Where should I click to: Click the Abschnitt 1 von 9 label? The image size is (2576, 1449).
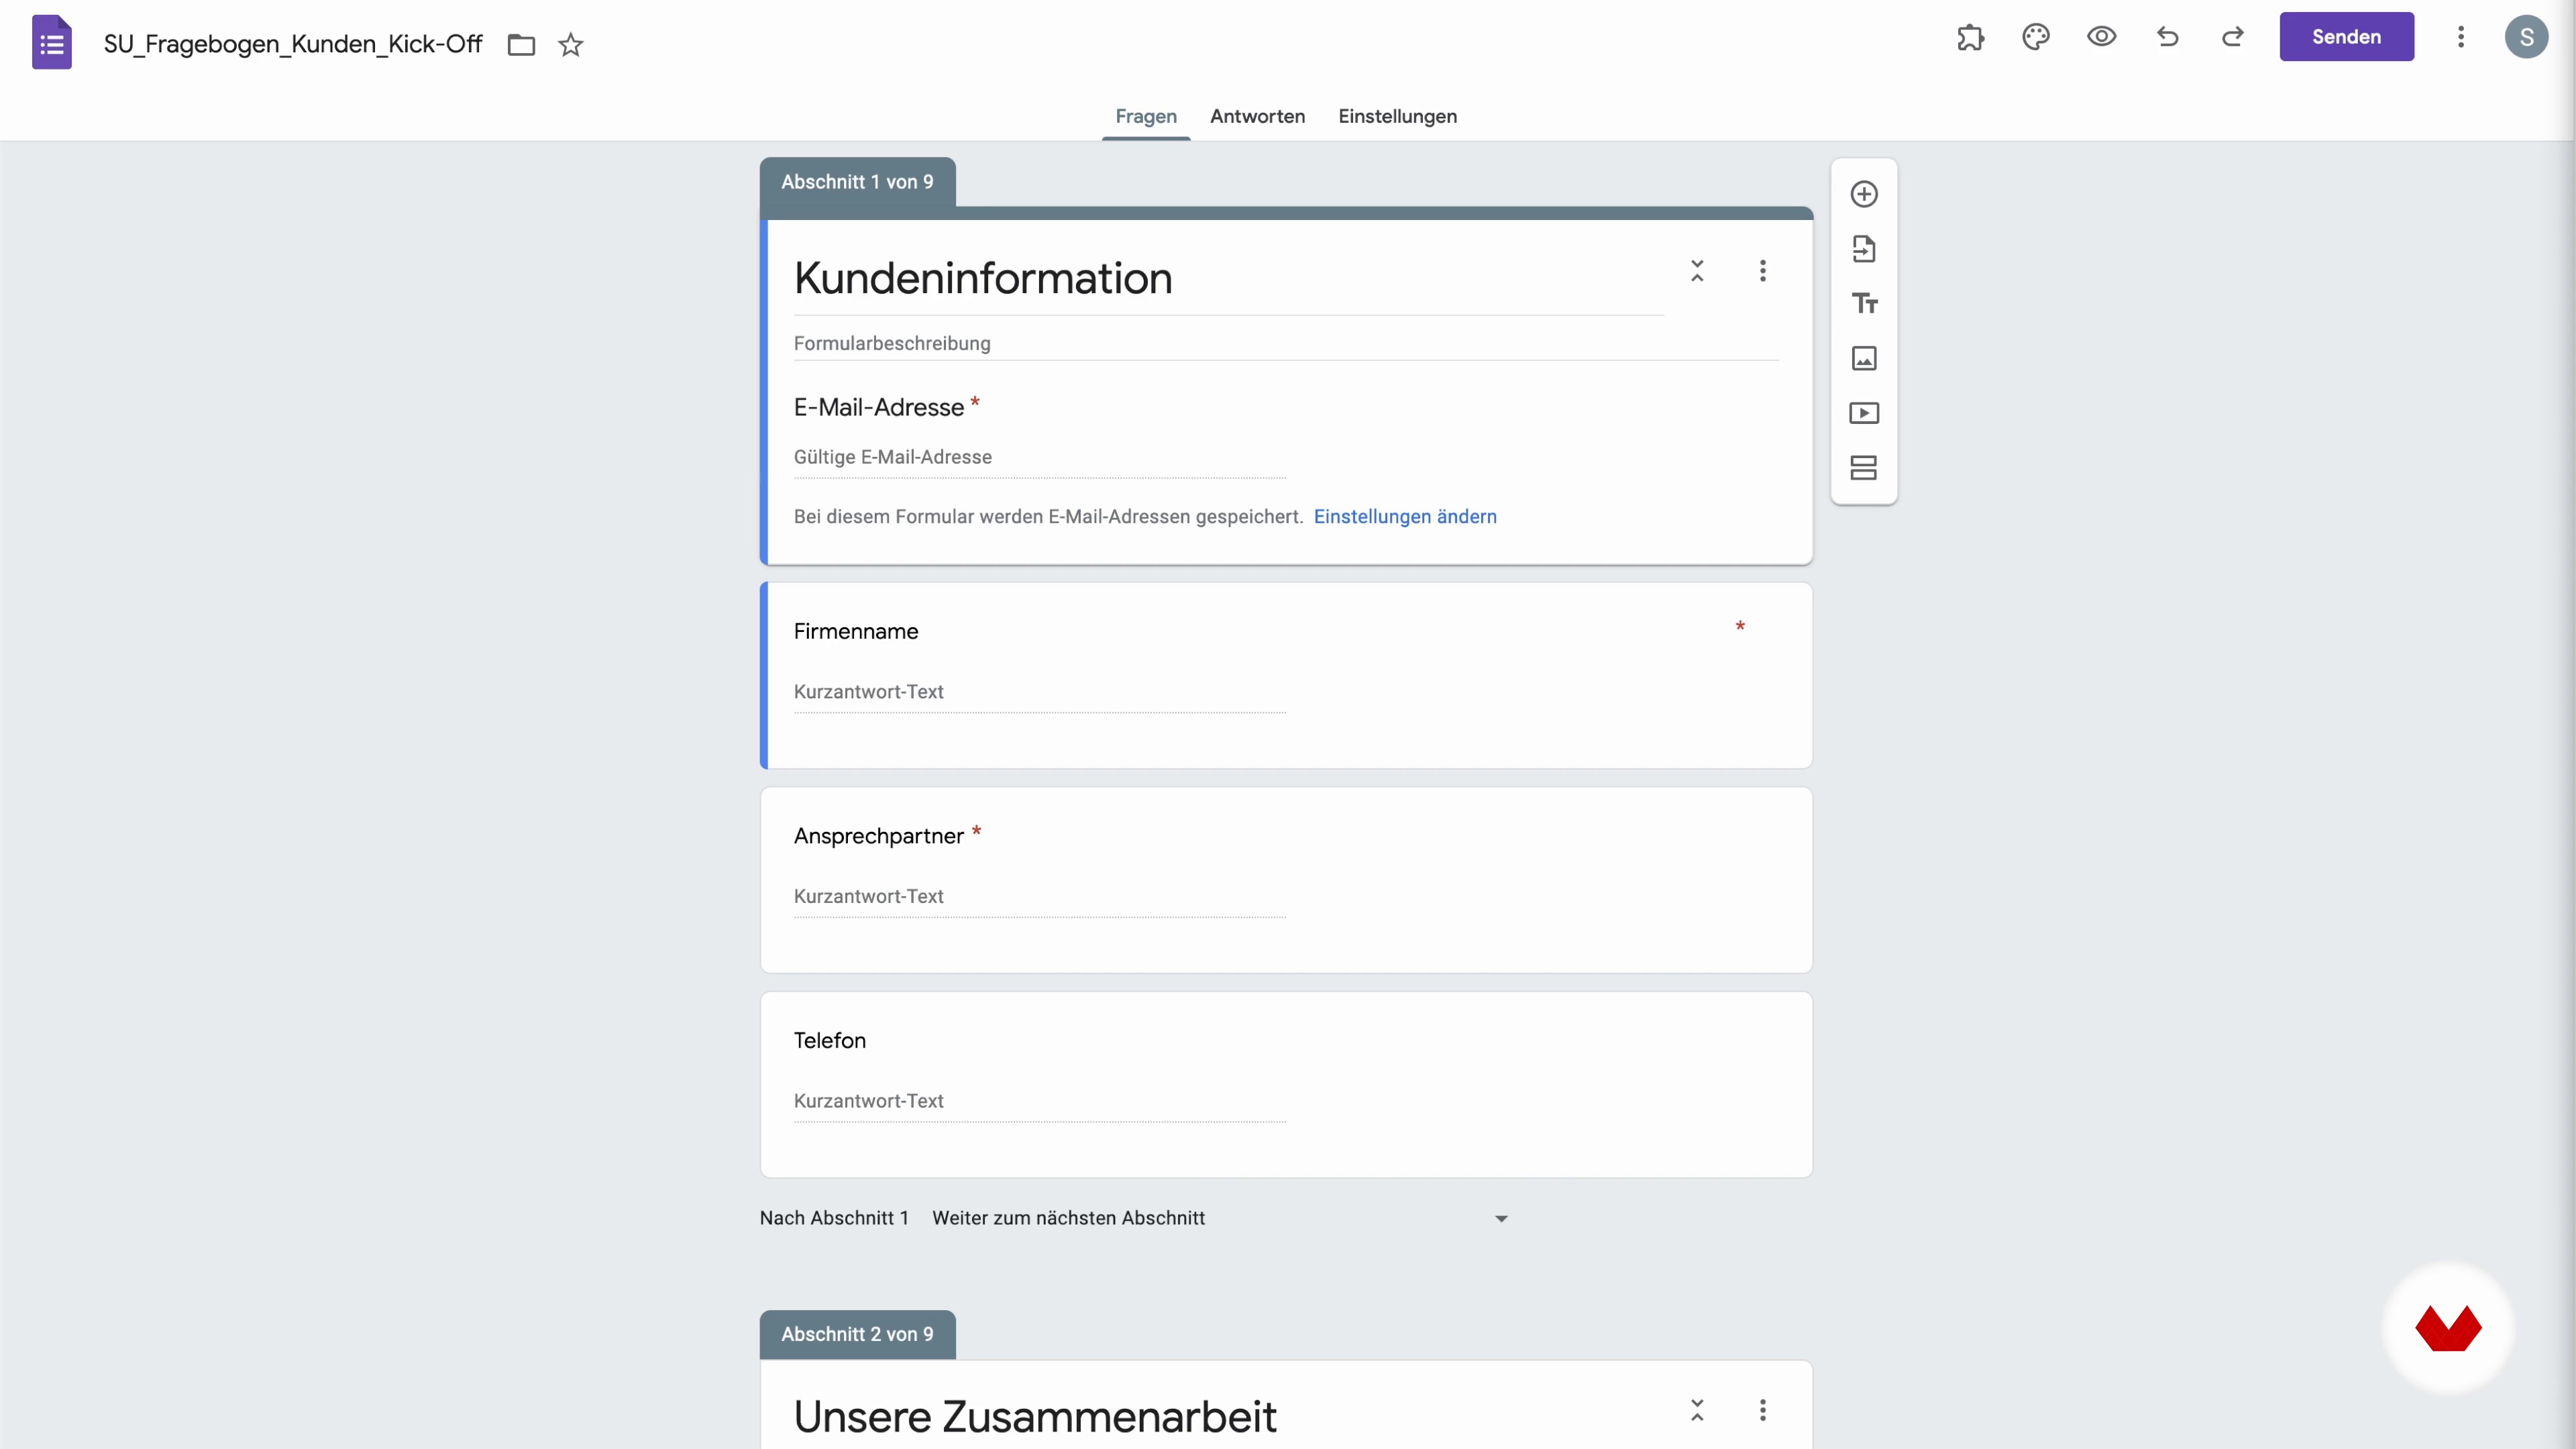point(857,182)
